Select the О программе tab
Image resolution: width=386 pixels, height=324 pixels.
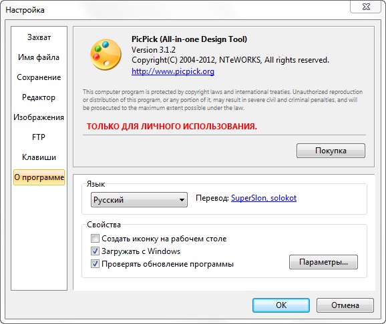point(39,177)
